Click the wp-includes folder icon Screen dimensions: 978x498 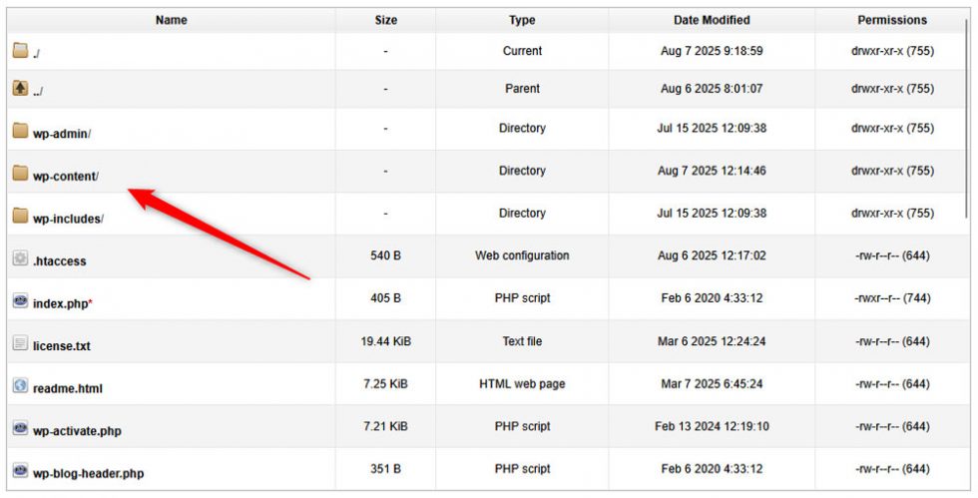point(20,216)
